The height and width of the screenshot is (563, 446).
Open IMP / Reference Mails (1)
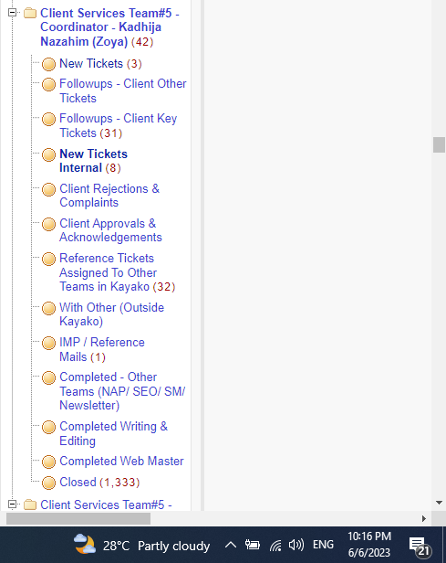pos(102,349)
